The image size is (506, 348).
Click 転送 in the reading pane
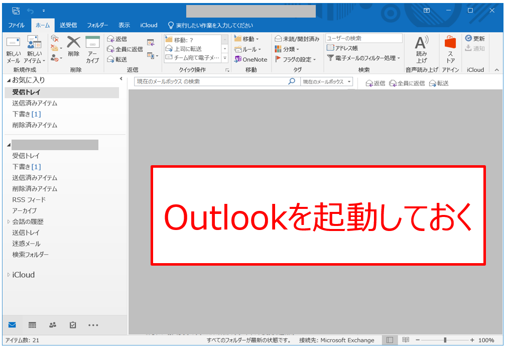(439, 83)
